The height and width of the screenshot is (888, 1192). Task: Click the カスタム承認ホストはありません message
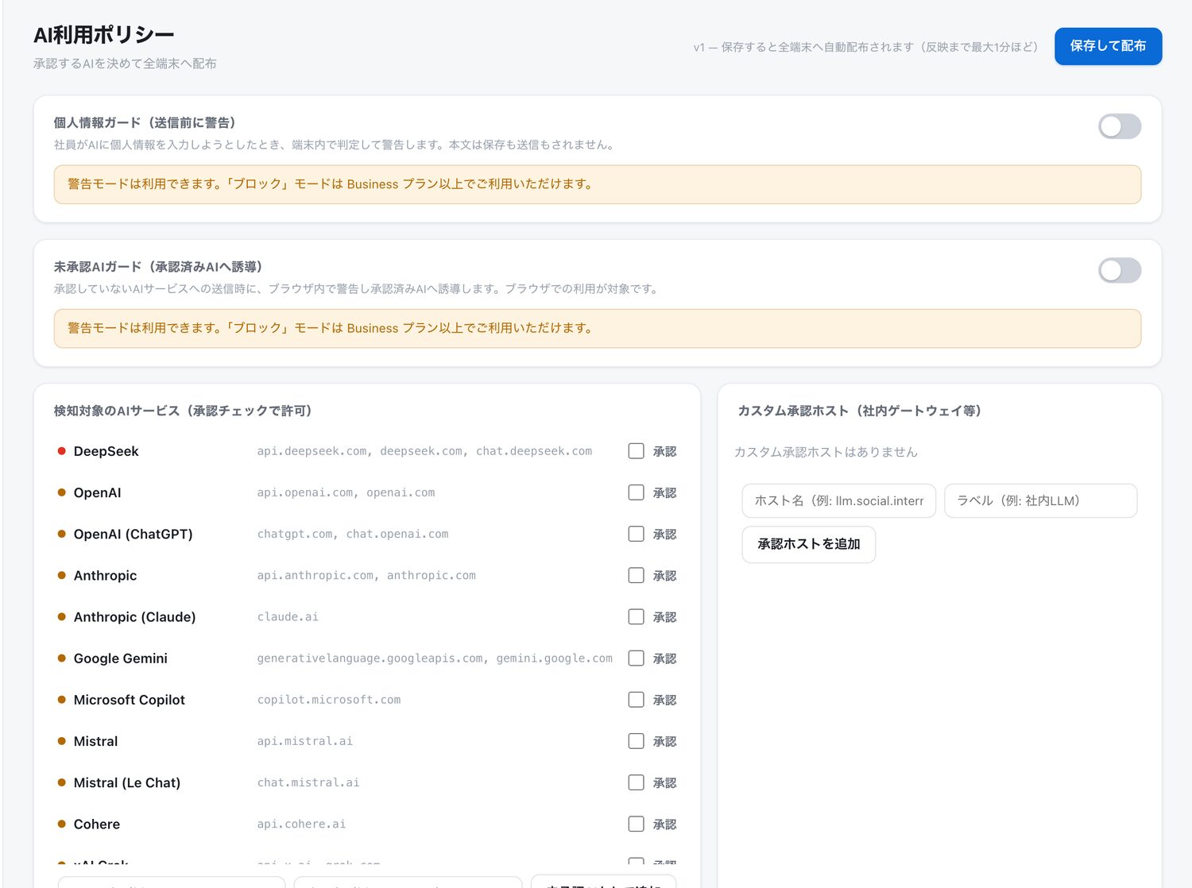click(x=826, y=452)
